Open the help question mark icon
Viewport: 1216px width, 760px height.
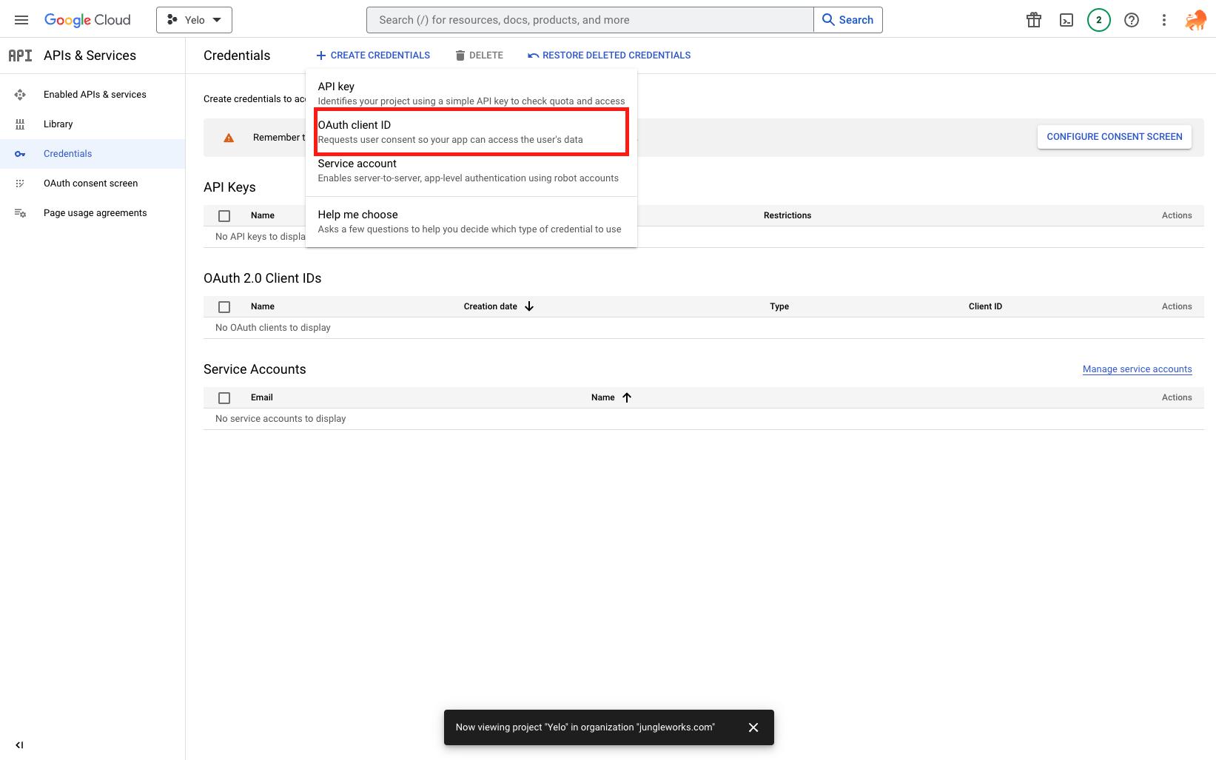click(x=1132, y=20)
